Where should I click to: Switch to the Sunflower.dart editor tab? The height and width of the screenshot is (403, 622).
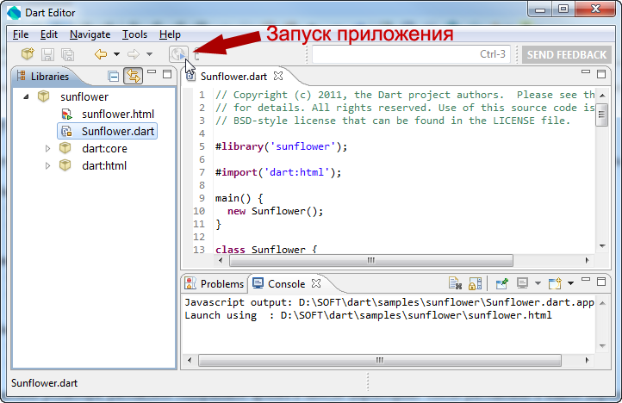tap(233, 76)
